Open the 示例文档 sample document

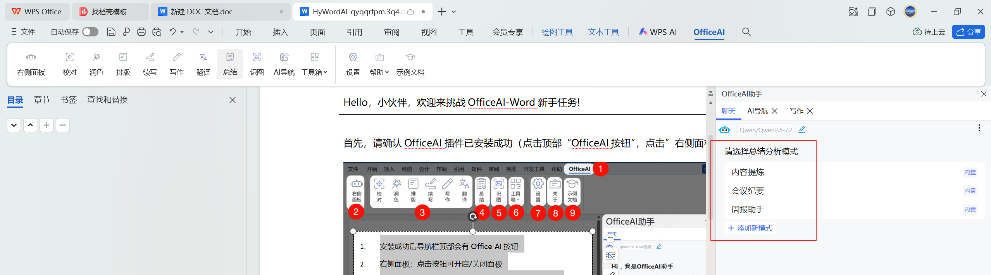410,64
